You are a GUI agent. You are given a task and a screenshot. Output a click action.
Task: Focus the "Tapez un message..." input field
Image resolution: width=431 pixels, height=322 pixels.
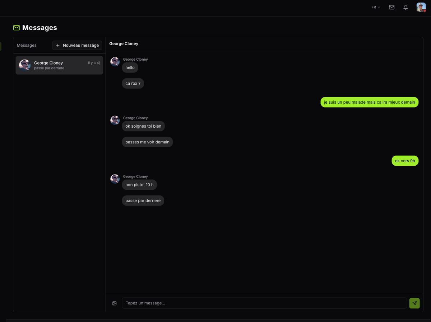click(264, 303)
